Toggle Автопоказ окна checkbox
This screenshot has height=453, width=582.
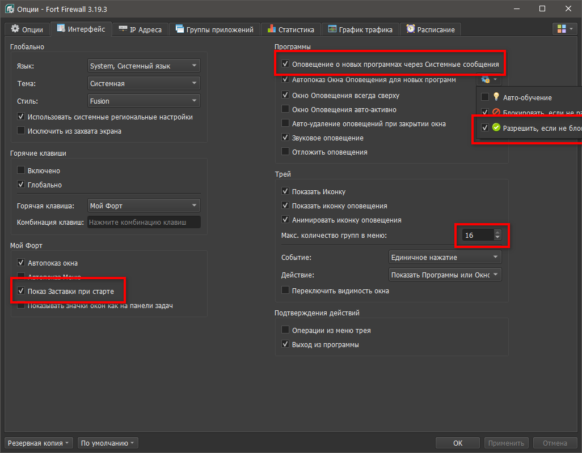[x=48, y=263]
